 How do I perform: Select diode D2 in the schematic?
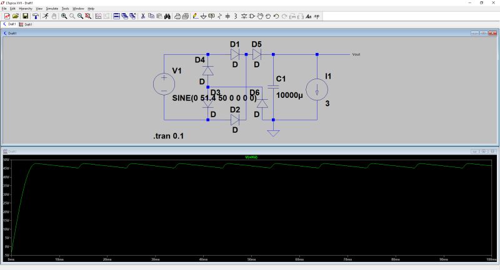(x=235, y=120)
